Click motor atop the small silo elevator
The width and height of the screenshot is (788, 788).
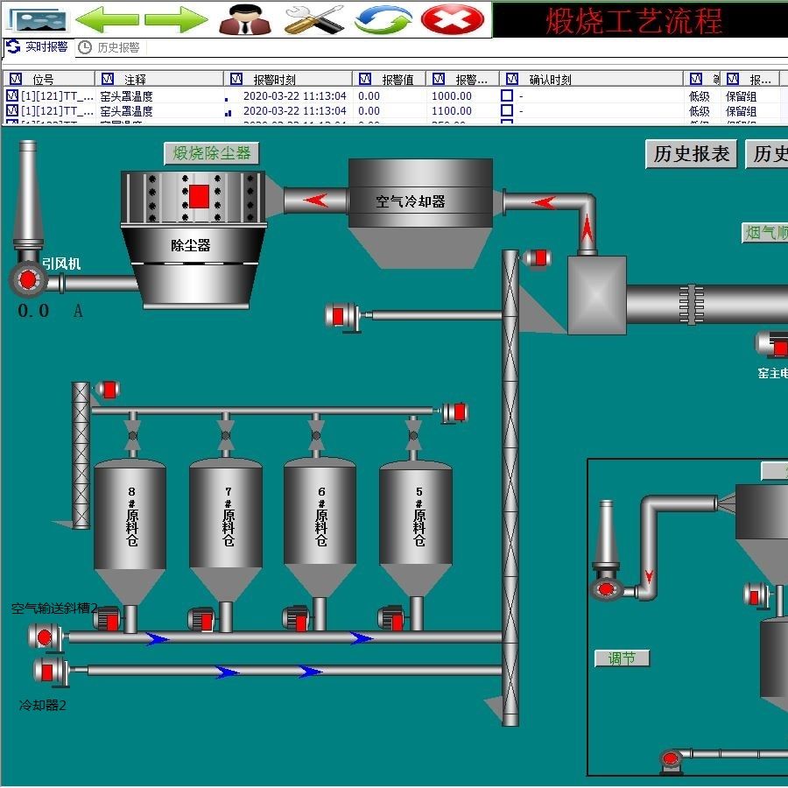pyautogui.click(x=108, y=390)
